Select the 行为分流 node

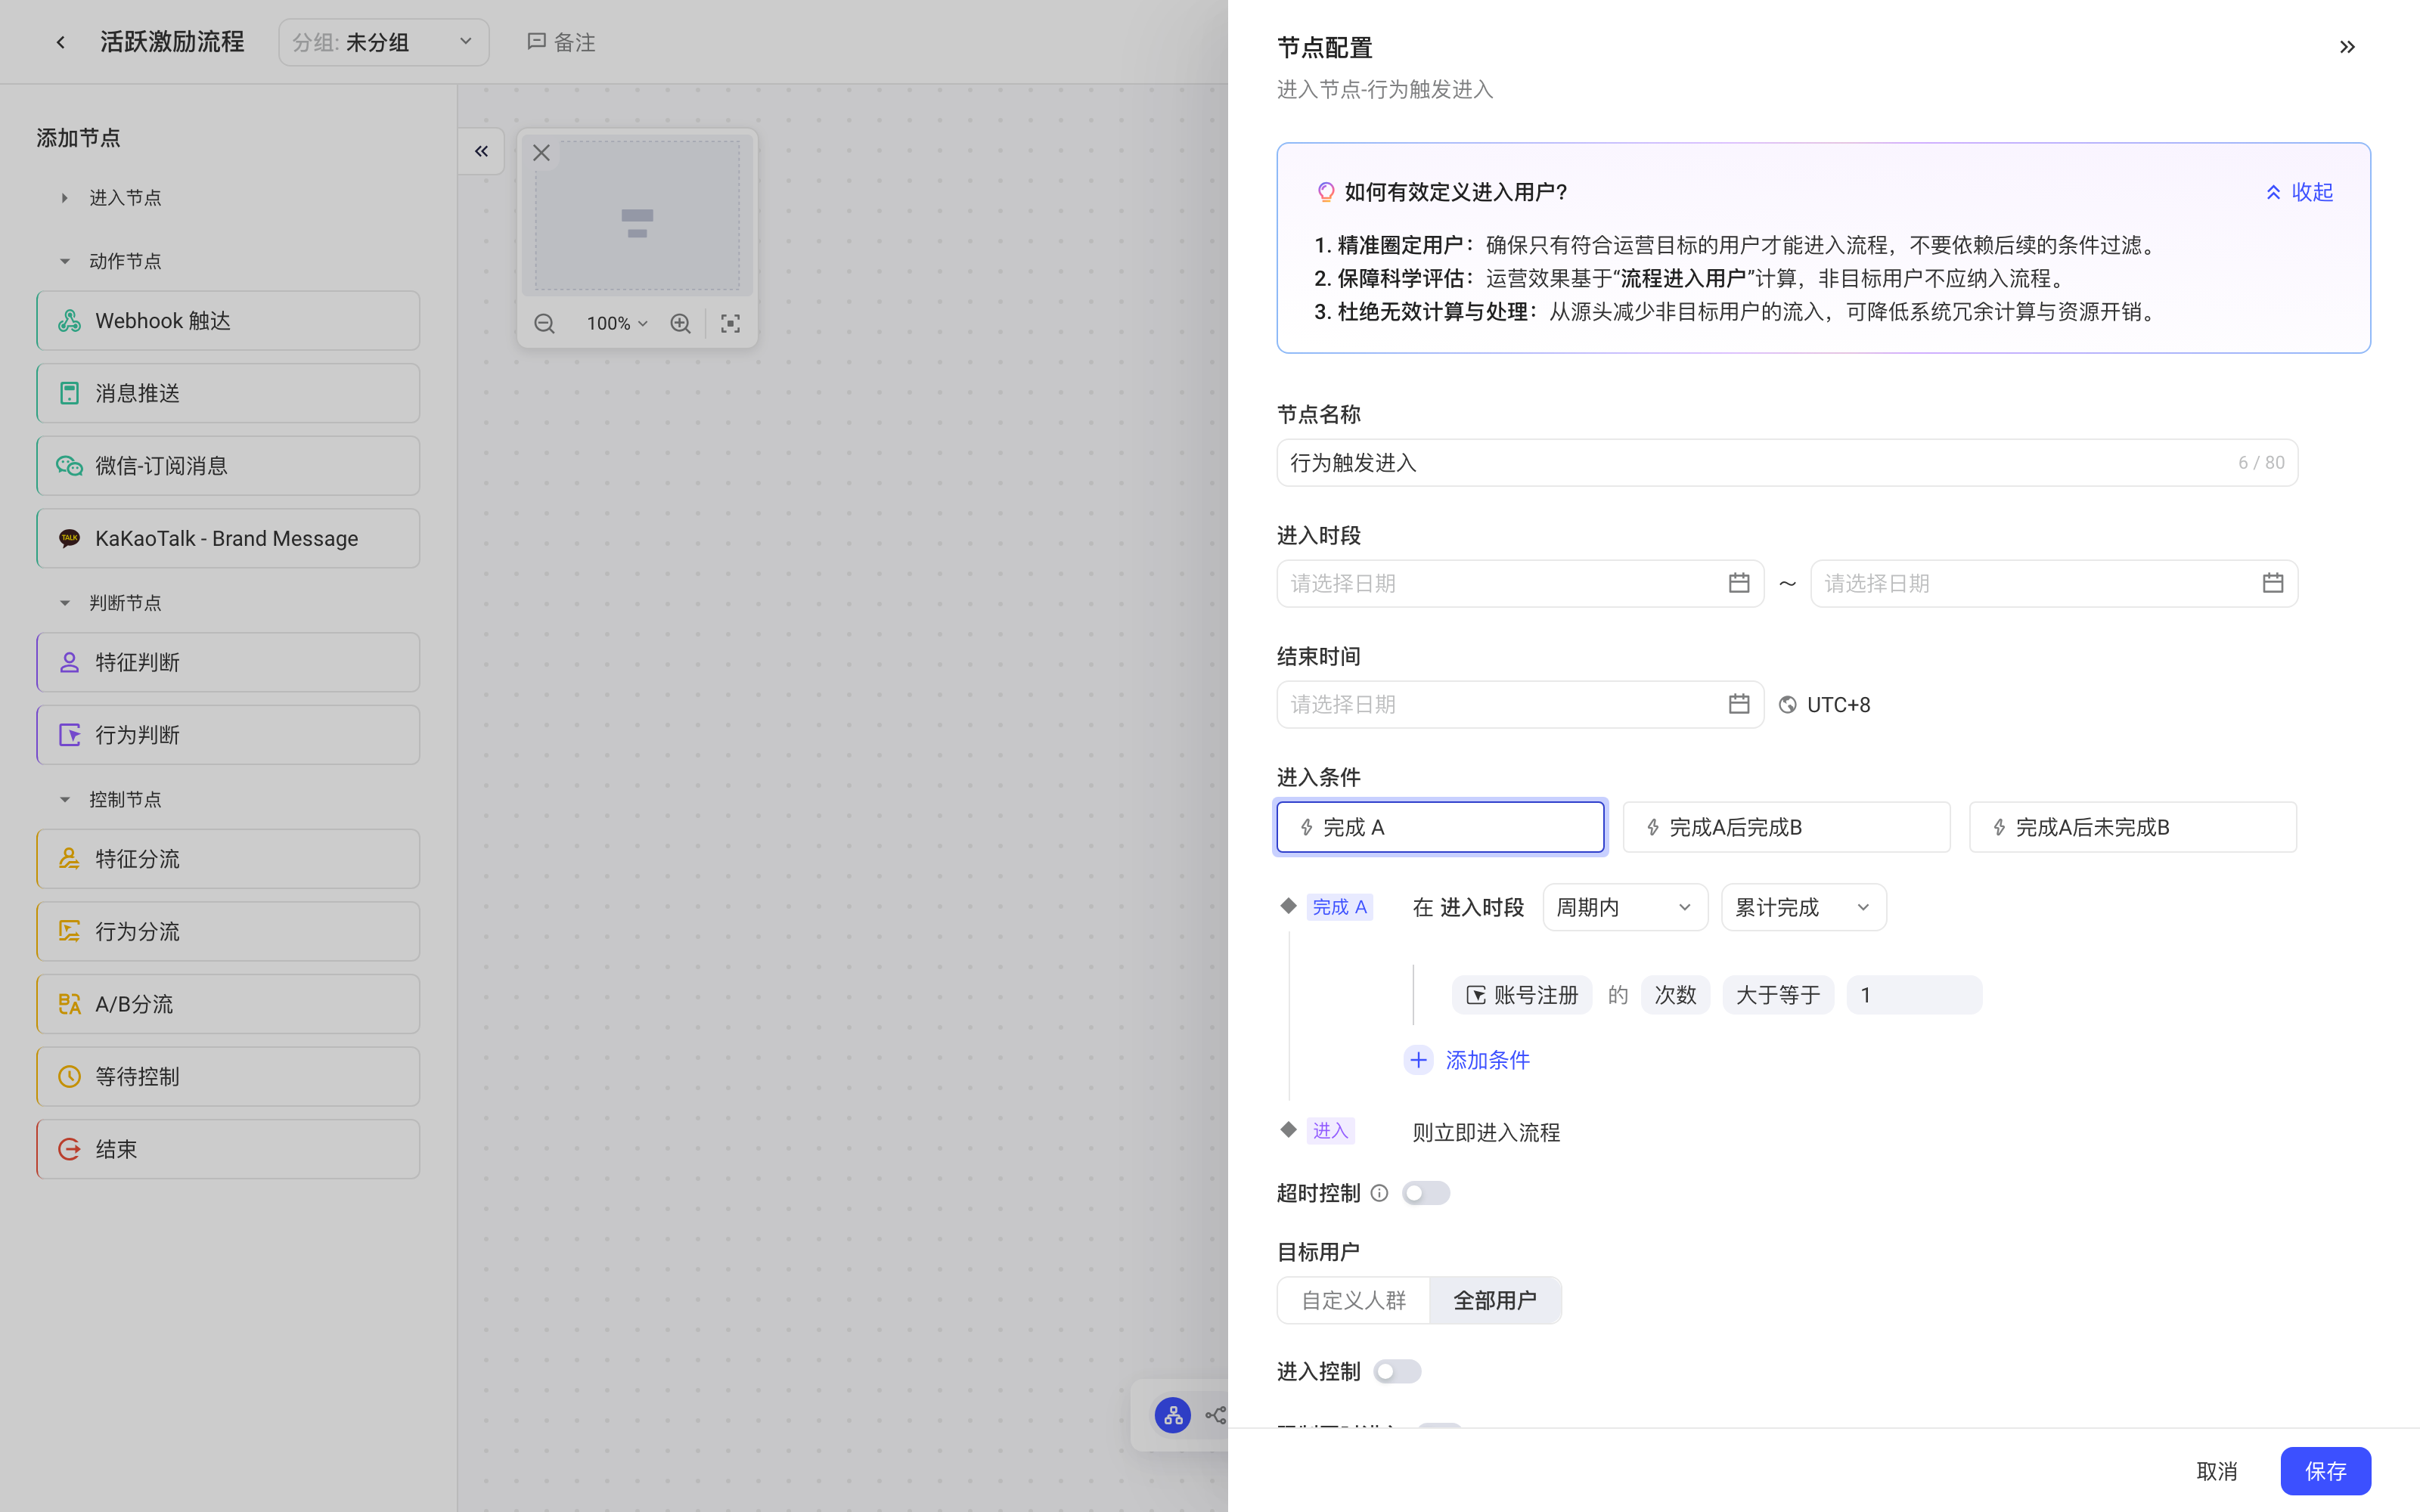click(228, 931)
